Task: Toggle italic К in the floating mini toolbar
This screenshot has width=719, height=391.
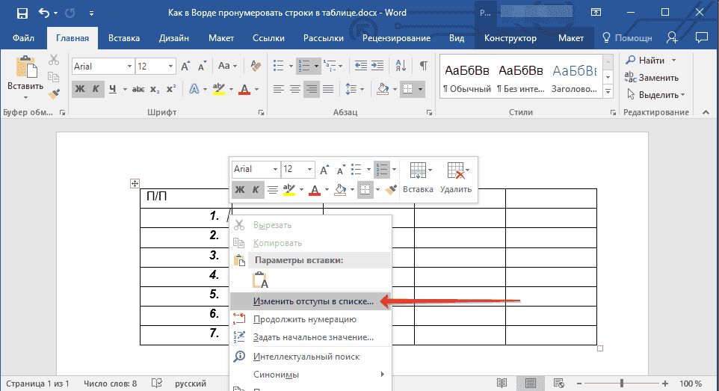Action: (256, 190)
